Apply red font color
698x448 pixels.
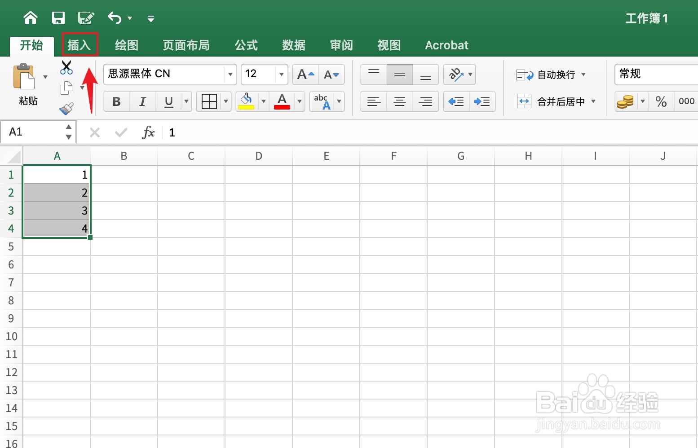282,101
